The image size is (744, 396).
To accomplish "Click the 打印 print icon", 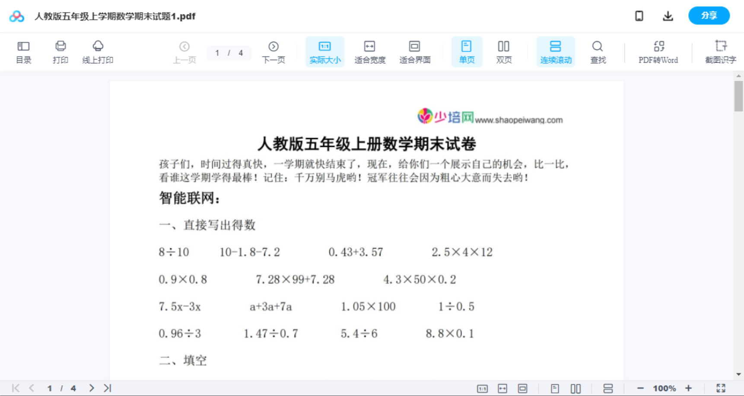I will pos(60,51).
